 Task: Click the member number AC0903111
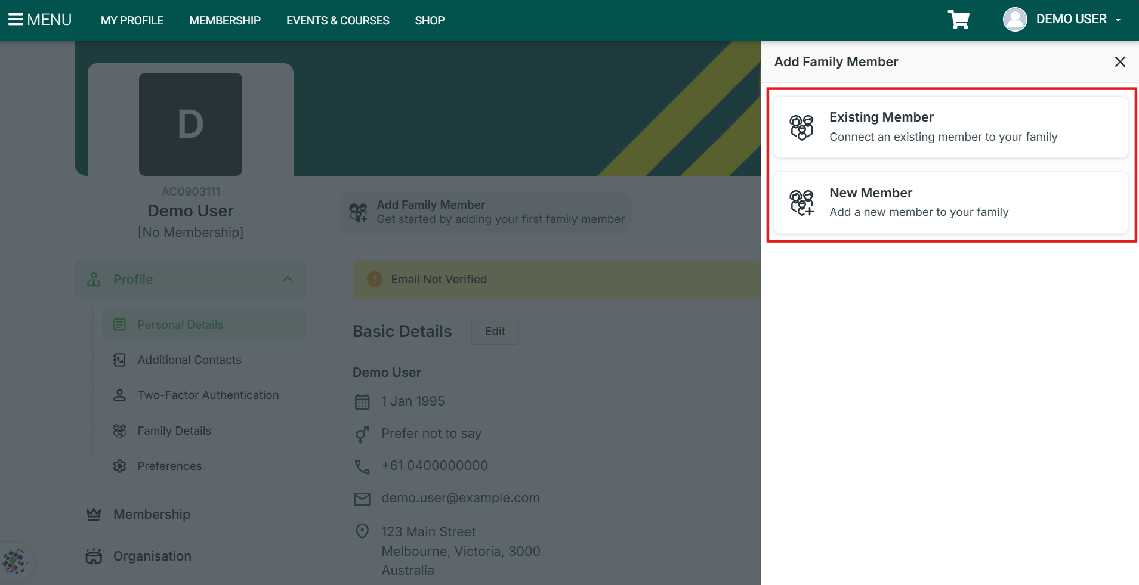[191, 191]
